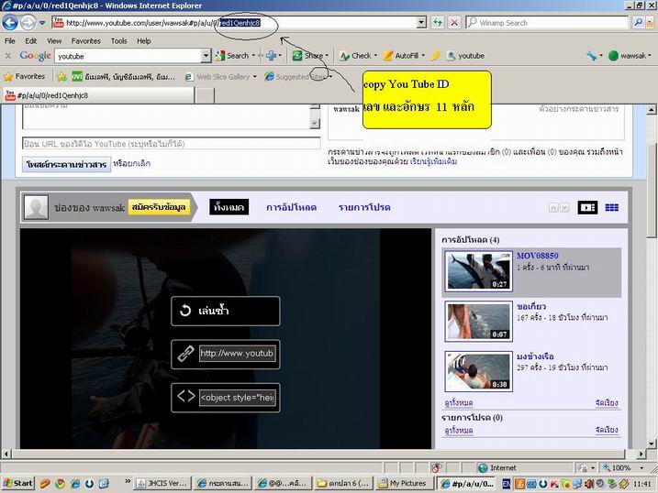Click the spell Check toolbar button
The image size is (658, 493).
coord(357,56)
